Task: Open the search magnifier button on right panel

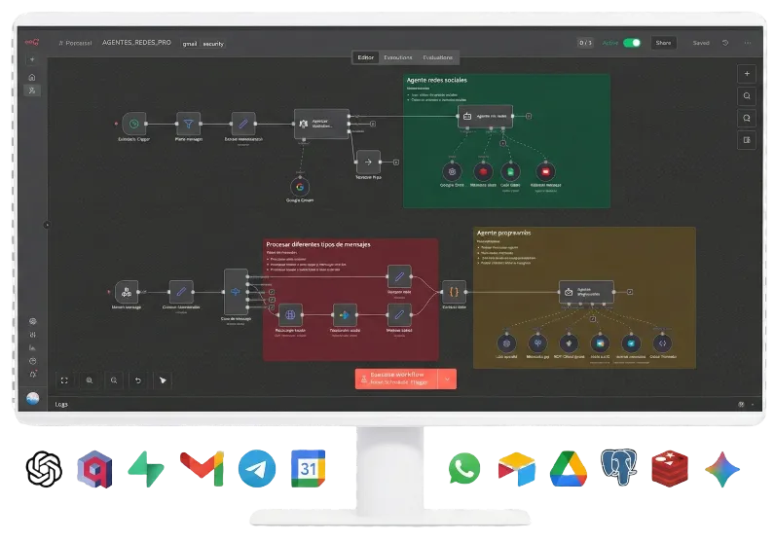Action: point(747,96)
